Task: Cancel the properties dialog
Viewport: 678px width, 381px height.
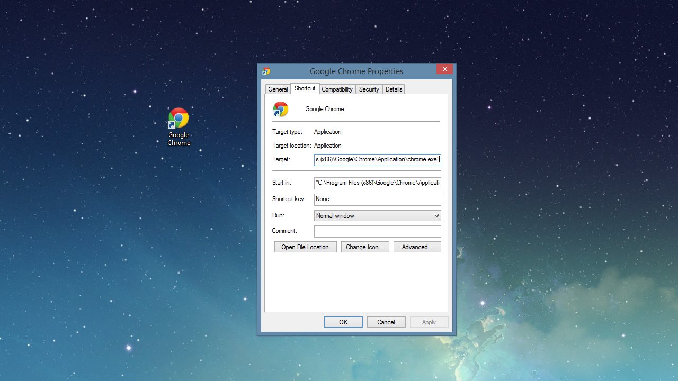Action: tap(386, 322)
